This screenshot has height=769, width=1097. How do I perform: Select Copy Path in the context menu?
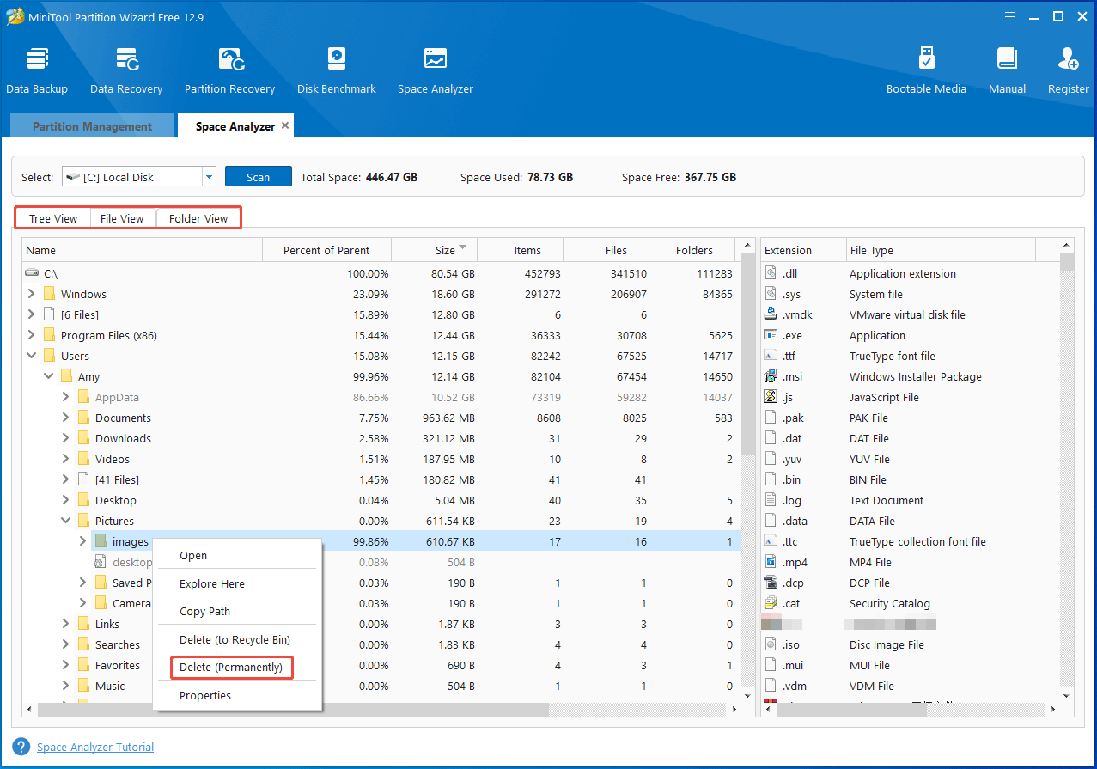tap(204, 611)
